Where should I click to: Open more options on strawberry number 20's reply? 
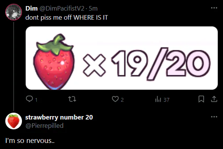tap(214, 117)
